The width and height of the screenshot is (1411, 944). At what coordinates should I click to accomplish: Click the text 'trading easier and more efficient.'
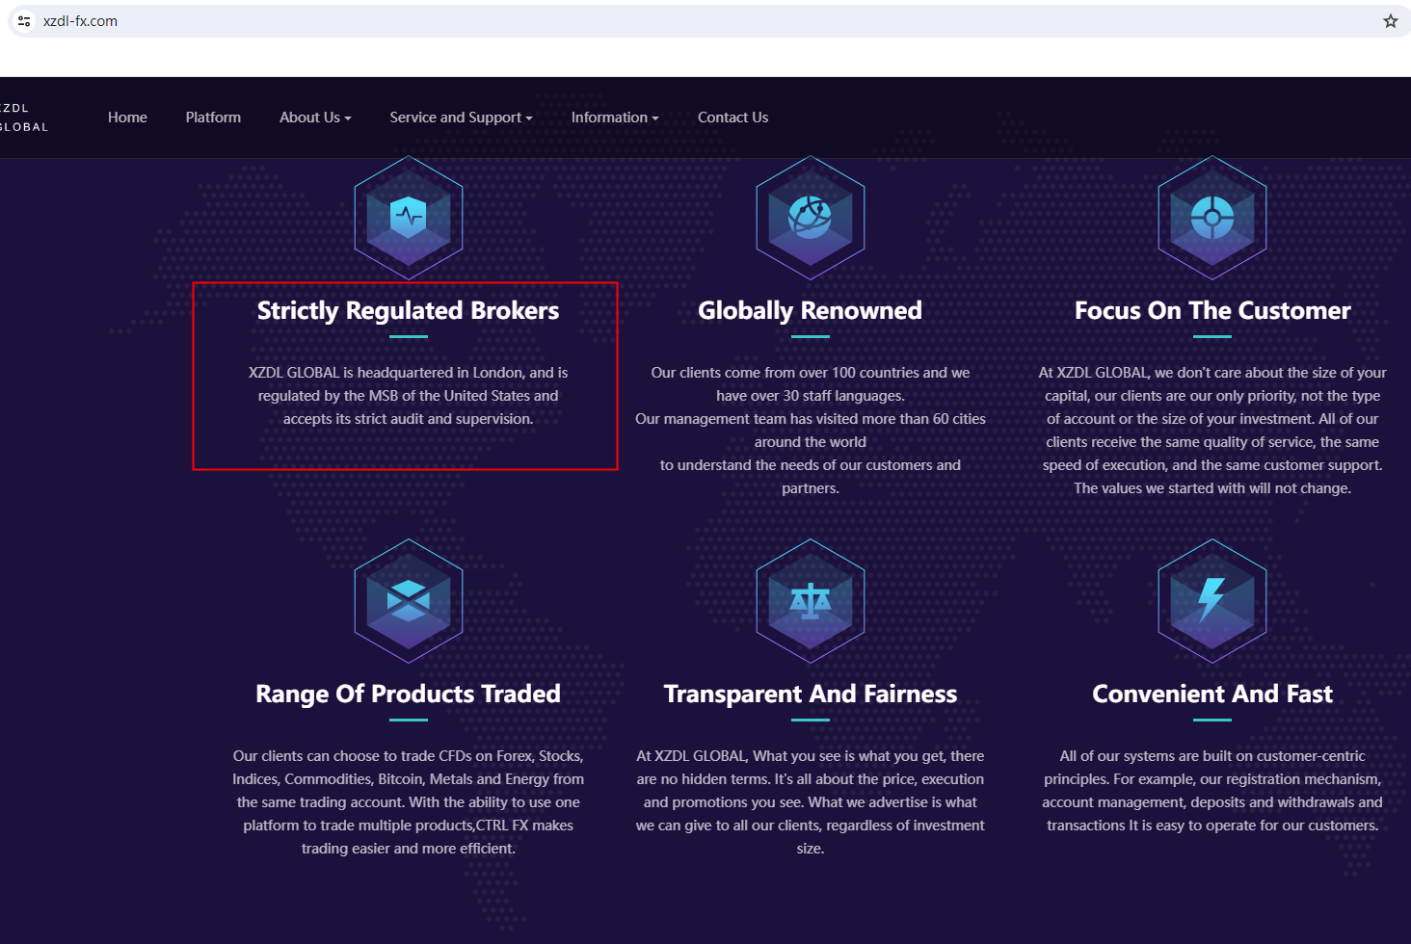[409, 849]
